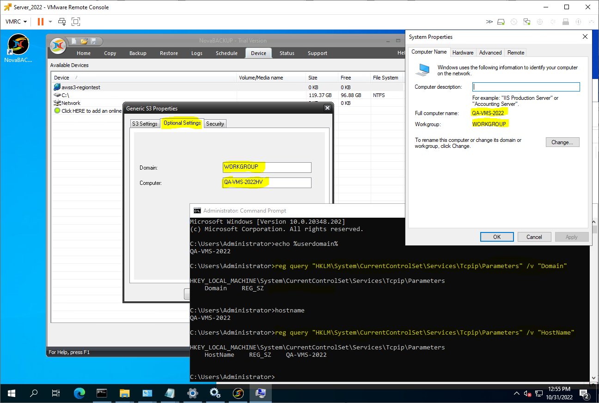Switch to System Properties taskbar icon
Screen dimensions: 599x403
click(x=261, y=393)
